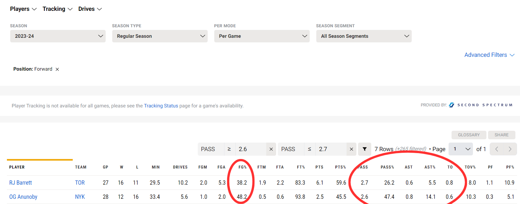Open the page number selector
Screen dimensions: 520x204
coord(460,149)
